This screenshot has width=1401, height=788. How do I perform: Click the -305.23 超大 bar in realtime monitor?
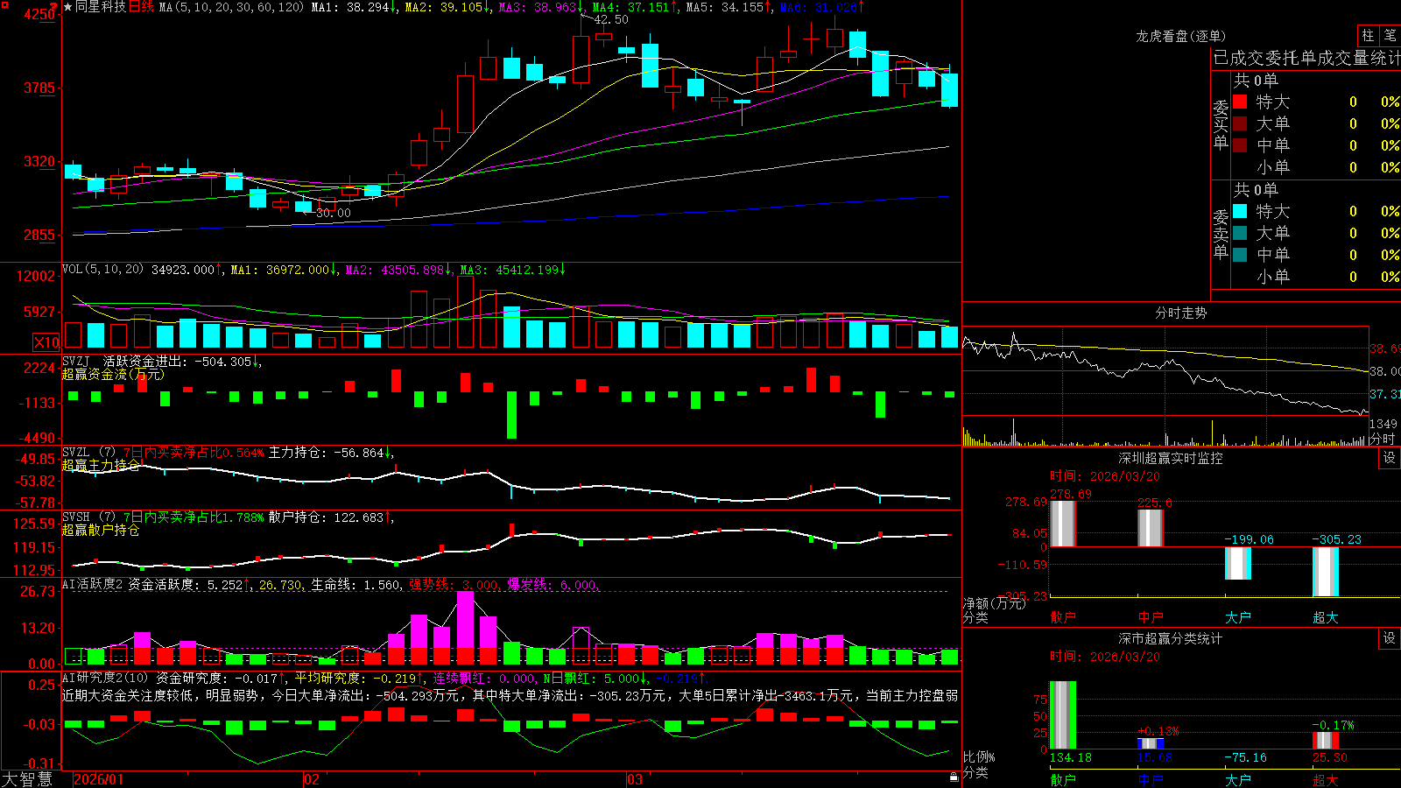[1325, 572]
